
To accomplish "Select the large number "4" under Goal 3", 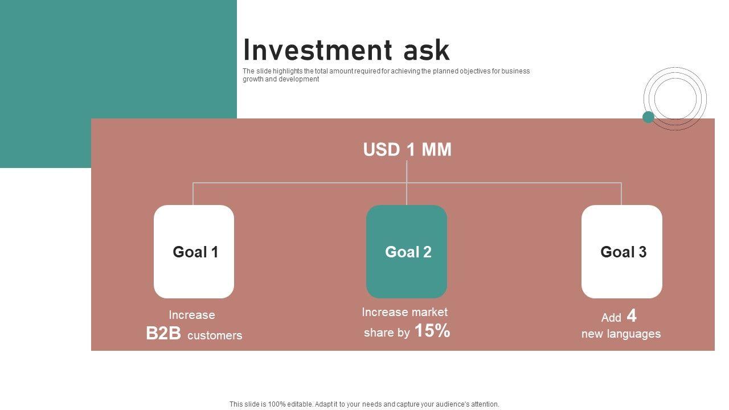I will [632, 316].
